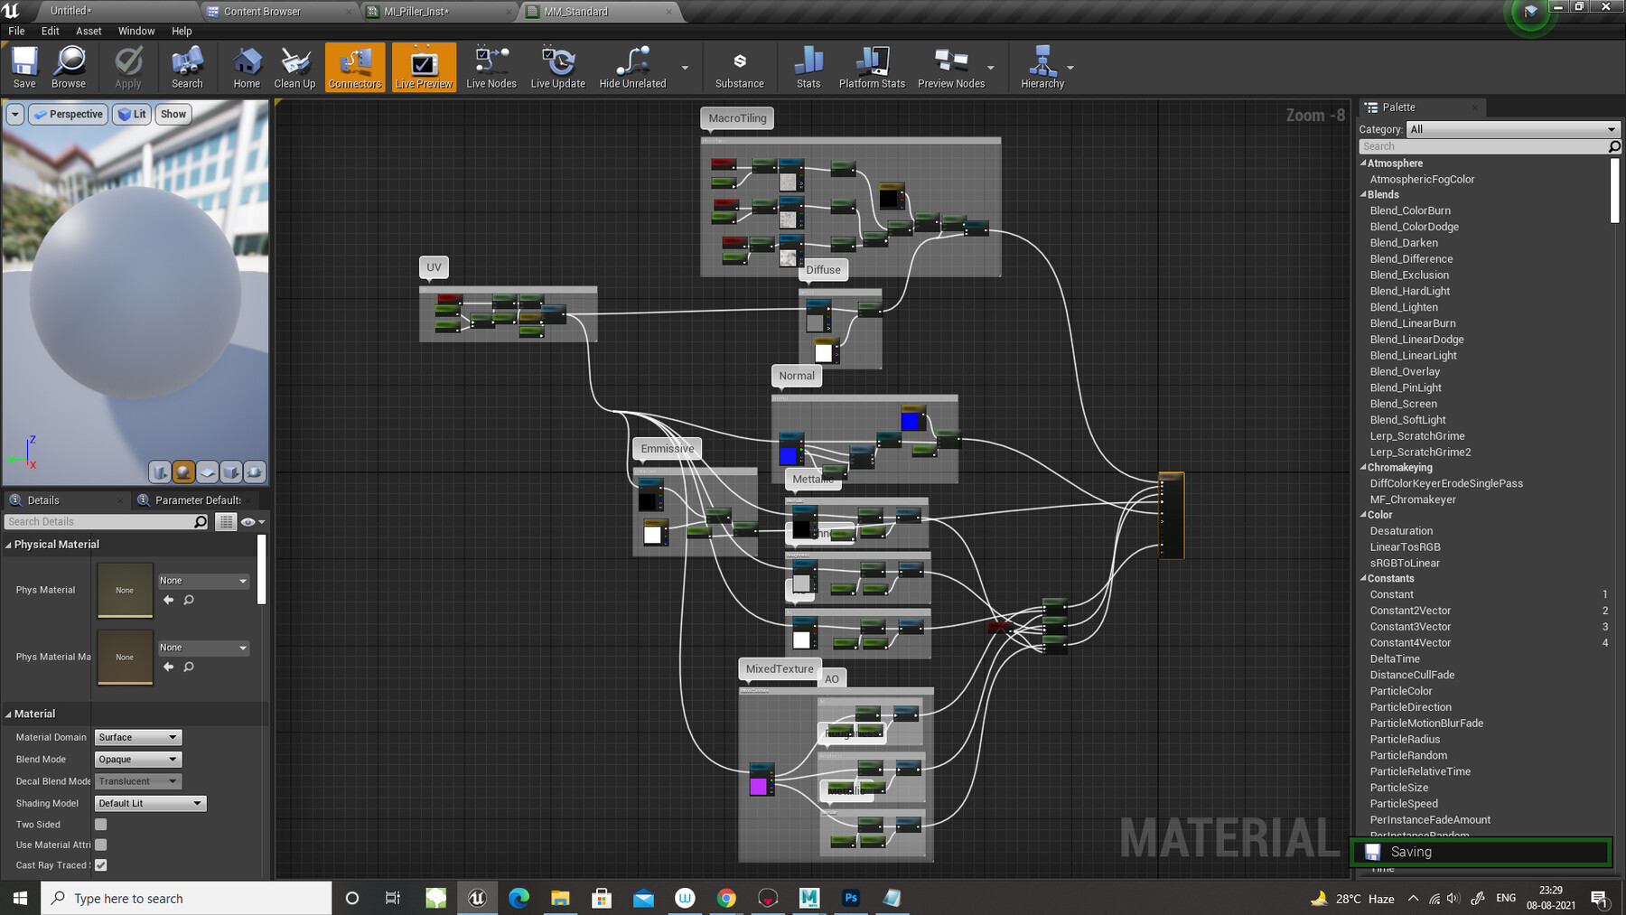Open Photoshop from the taskbar
This screenshot has height=915, width=1626.
[850, 898]
